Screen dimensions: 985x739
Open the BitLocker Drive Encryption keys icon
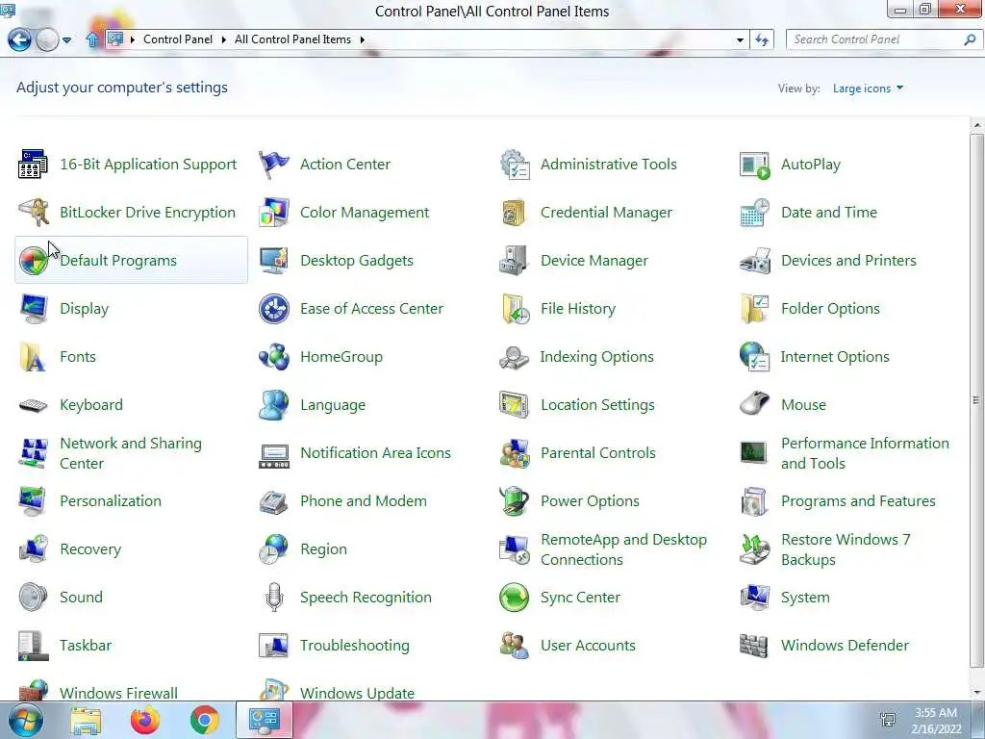click(33, 213)
